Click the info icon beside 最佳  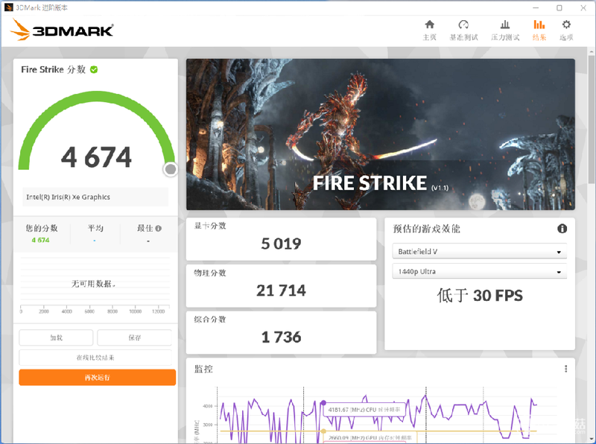click(159, 229)
